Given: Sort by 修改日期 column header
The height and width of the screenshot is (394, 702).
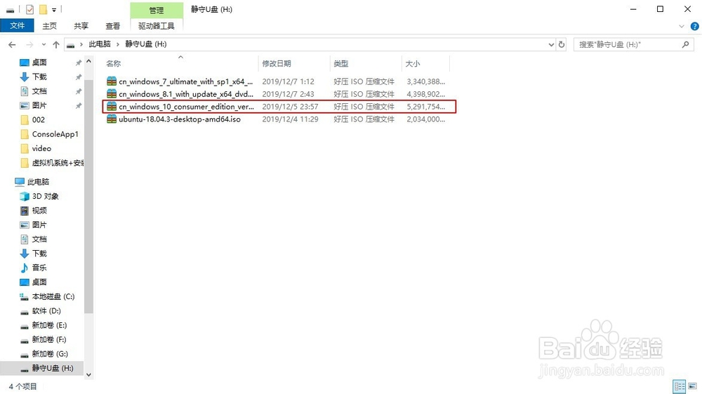Looking at the screenshot, I should [x=294, y=64].
